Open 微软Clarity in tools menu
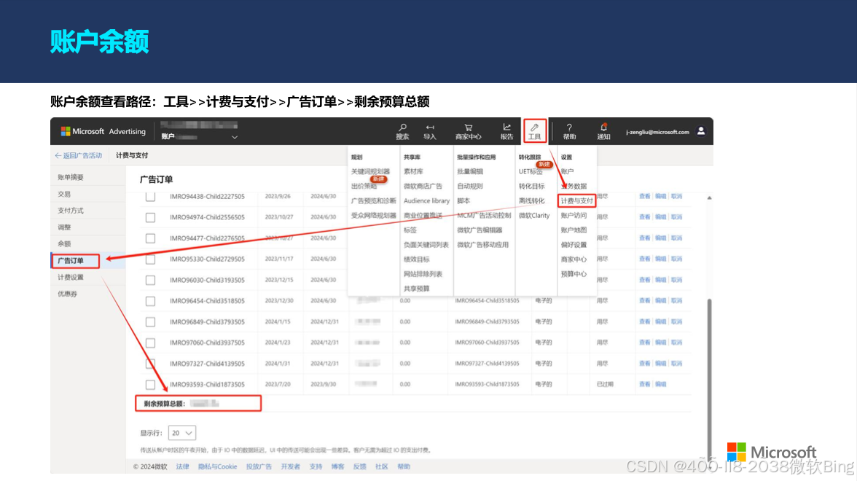Viewport: 857px width, 481px height. 534,216
